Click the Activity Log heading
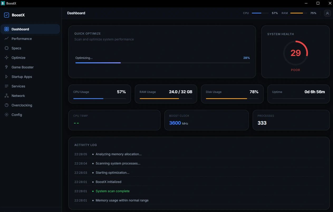The width and height of the screenshot is (333, 212). pos(86,145)
